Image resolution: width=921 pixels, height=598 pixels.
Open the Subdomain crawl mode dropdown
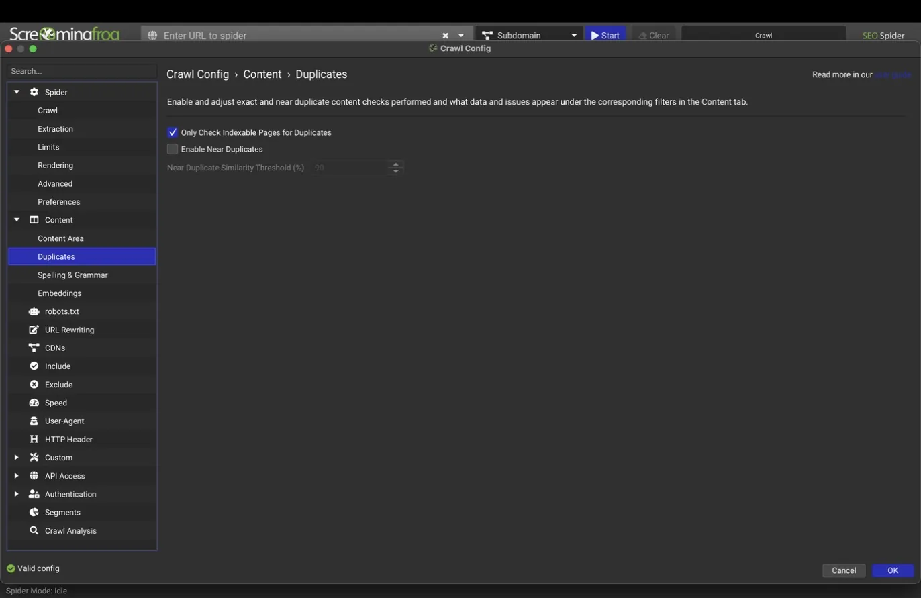tap(574, 36)
